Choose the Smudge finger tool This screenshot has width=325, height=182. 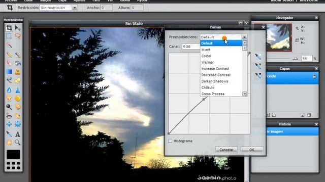tap(9, 99)
